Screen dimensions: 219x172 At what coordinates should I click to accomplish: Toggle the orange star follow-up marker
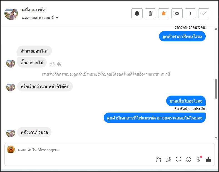(x=164, y=13)
